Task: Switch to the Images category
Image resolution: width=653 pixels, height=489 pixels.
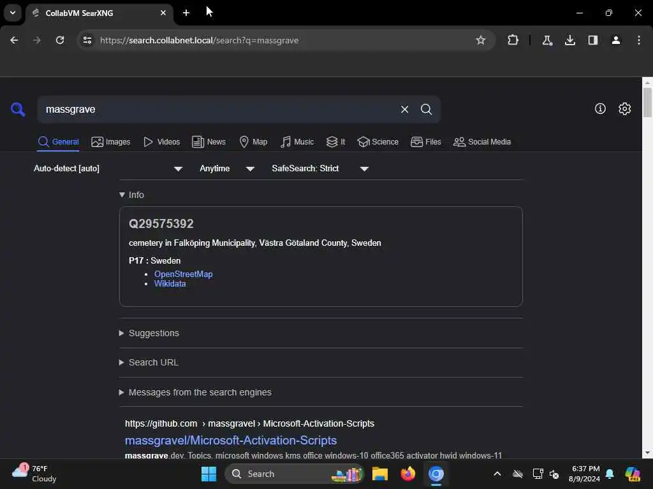Action: tap(111, 142)
